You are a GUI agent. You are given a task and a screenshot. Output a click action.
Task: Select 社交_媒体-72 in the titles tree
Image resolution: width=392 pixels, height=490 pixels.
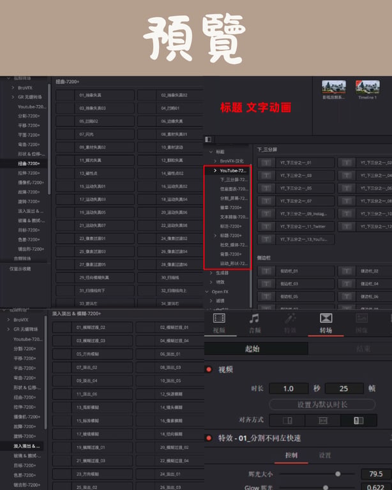click(234, 245)
